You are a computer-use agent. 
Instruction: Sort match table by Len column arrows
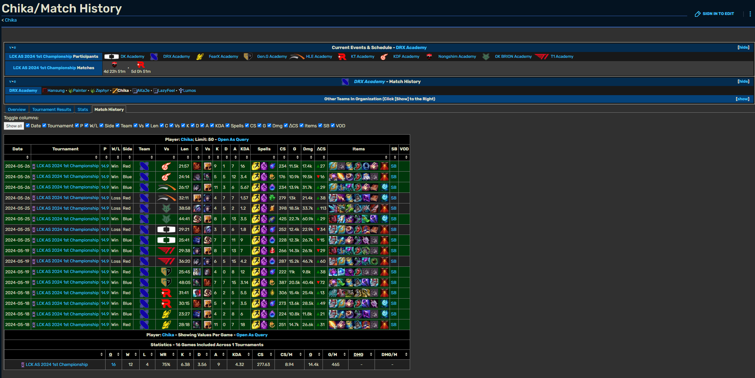188,157
